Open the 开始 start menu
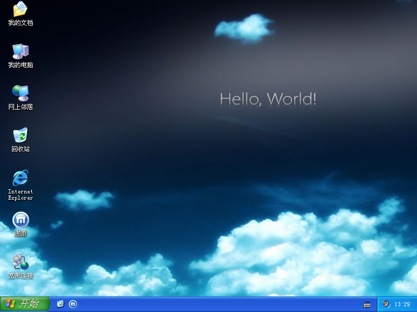 point(24,304)
